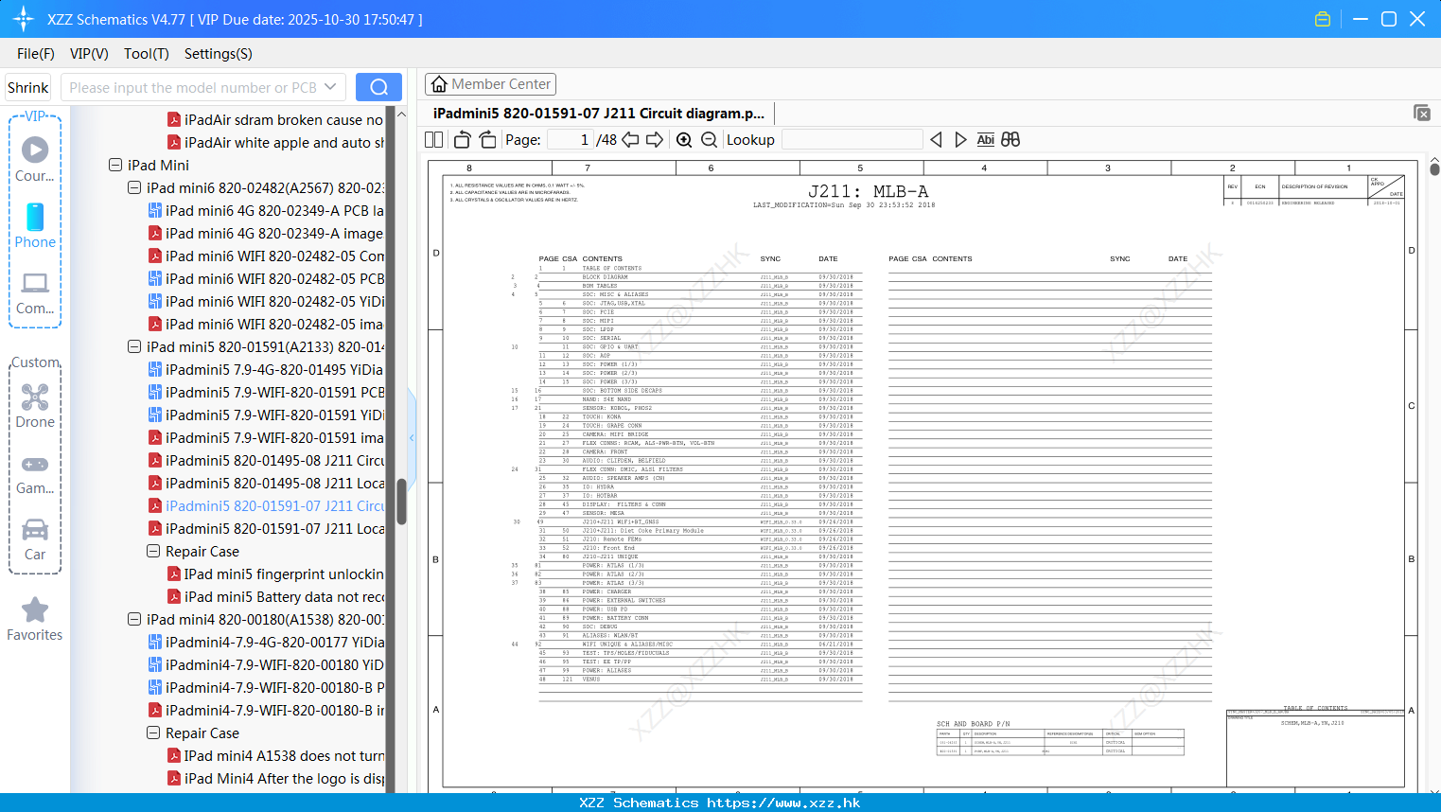Image resolution: width=1441 pixels, height=812 pixels.
Task: Open iPadmini5 820-01591-07 J211 Location file
Action: [x=266, y=528]
